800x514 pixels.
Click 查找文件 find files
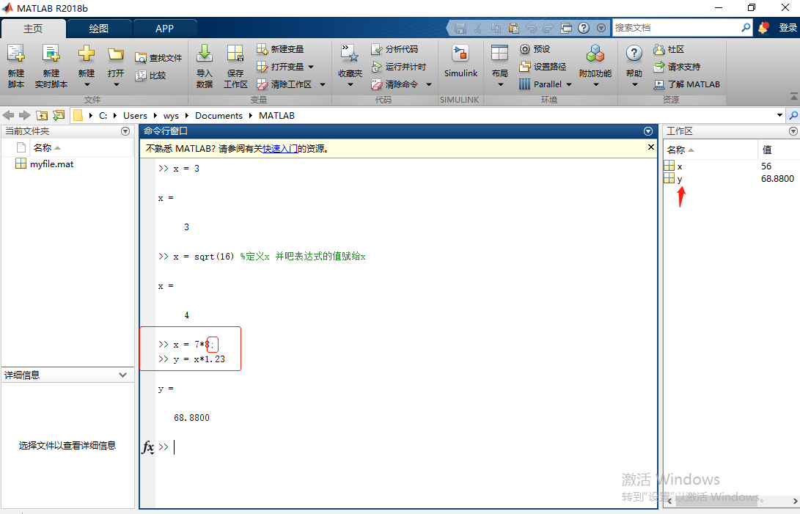158,58
